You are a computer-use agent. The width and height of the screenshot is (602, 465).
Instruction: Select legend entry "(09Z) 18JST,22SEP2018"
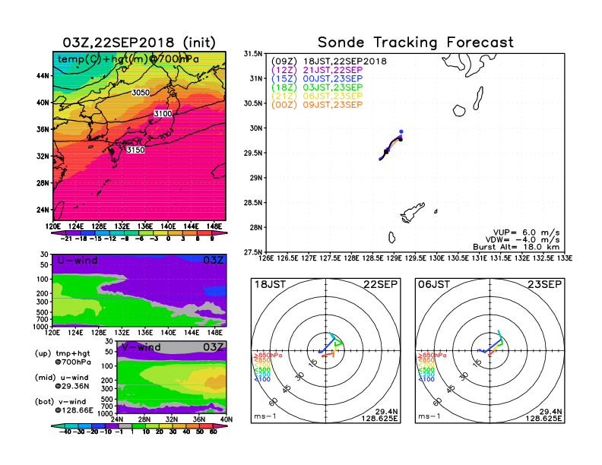click(329, 61)
